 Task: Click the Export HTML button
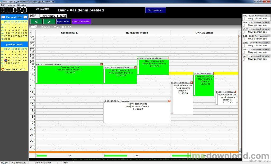64,21
